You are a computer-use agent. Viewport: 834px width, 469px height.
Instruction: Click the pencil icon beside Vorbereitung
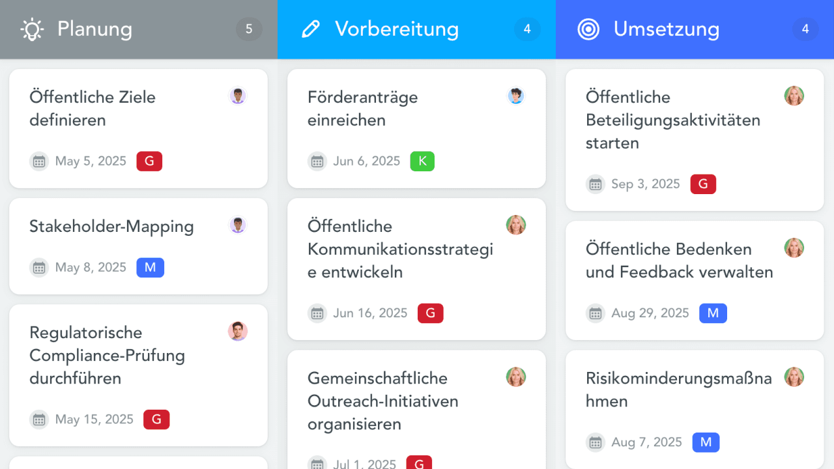(311, 29)
